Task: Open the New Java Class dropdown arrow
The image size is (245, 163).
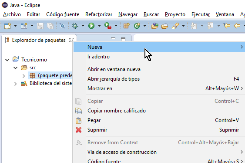Action: pyautogui.click(x=144, y=26)
